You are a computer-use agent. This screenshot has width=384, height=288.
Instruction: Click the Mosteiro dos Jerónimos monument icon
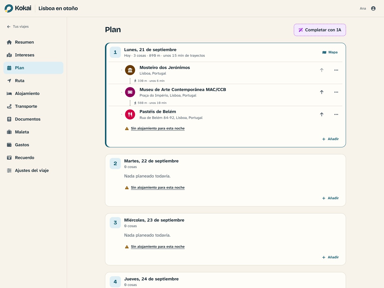130,70
